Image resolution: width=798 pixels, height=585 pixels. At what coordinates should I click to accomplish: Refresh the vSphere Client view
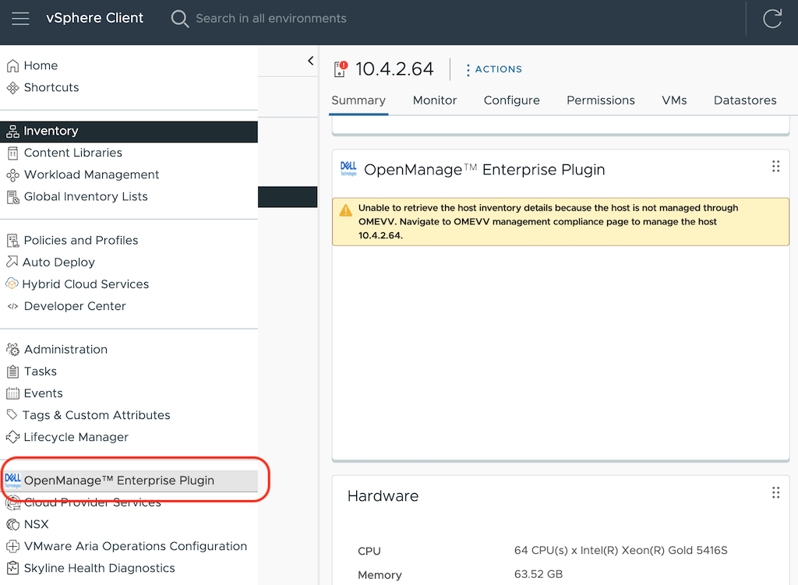(x=772, y=19)
